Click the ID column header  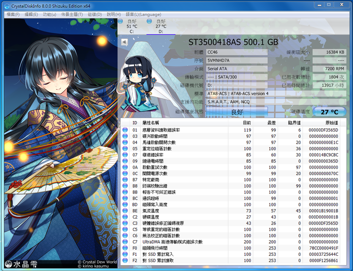[x=135, y=123]
